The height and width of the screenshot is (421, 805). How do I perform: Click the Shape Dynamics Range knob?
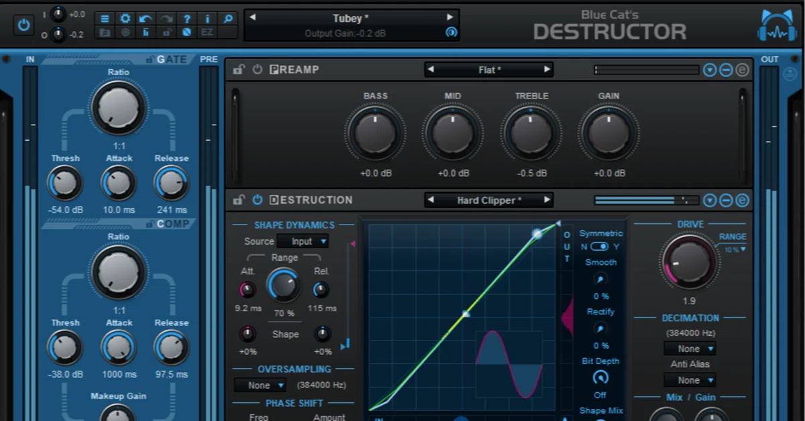(284, 286)
